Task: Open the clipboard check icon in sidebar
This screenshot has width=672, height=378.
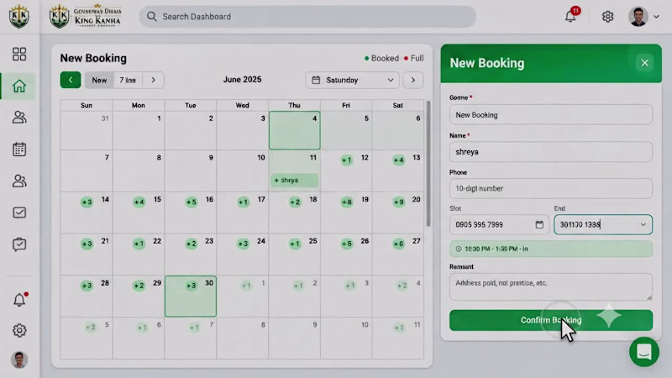Action: [19, 244]
